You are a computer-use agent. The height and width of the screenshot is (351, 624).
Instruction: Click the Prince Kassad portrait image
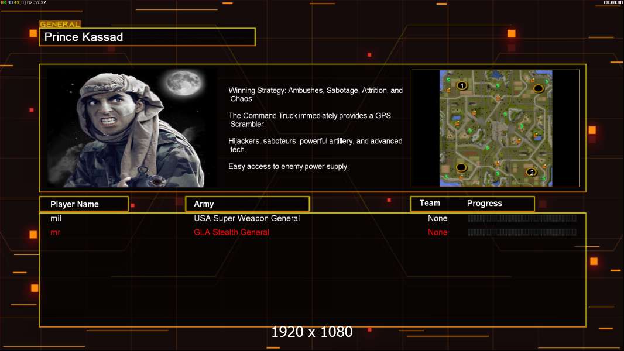[132, 128]
